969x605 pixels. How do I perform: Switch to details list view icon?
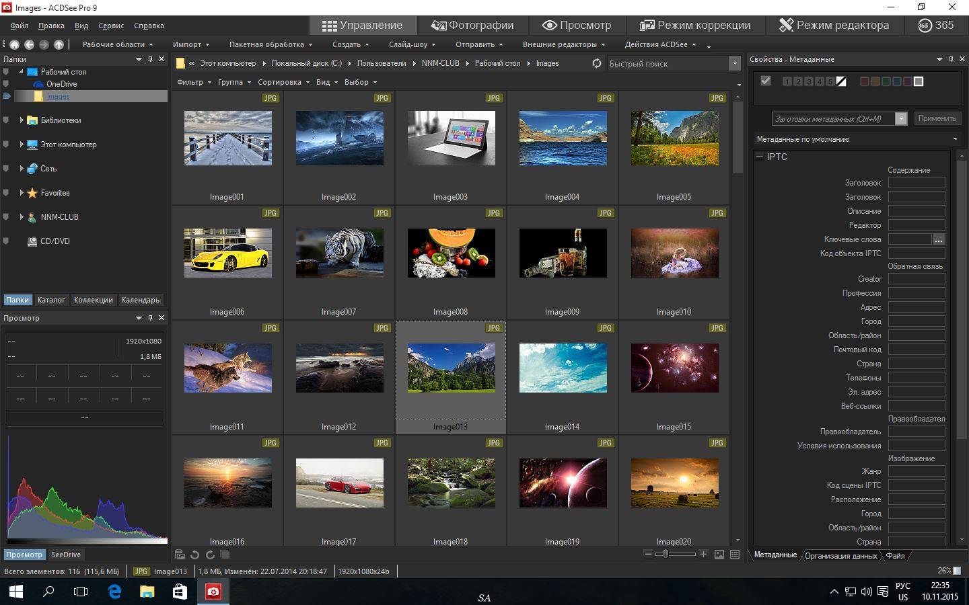pyautogui.click(x=735, y=555)
